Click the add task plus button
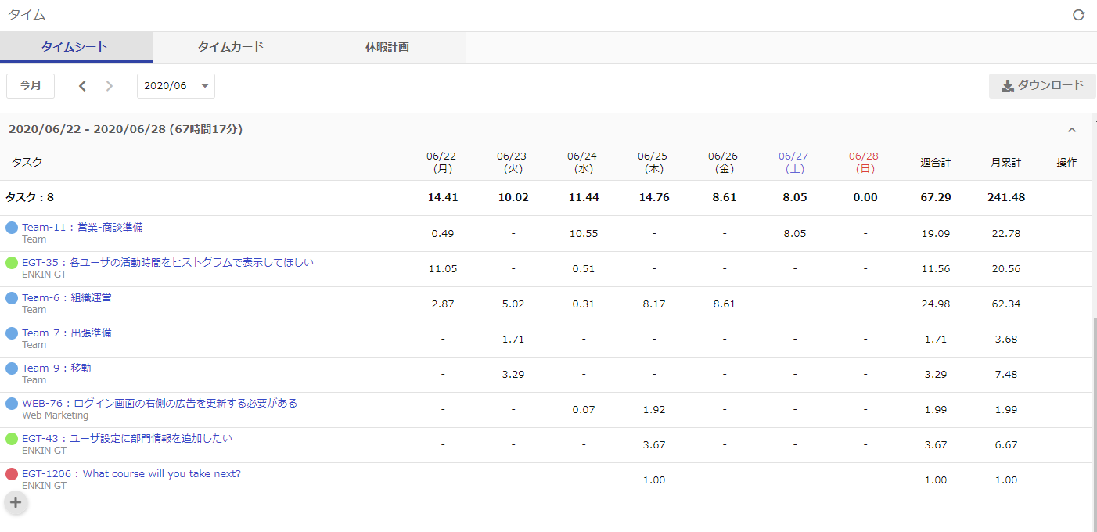The height and width of the screenshot is (532, 1097). coord(16,502)
